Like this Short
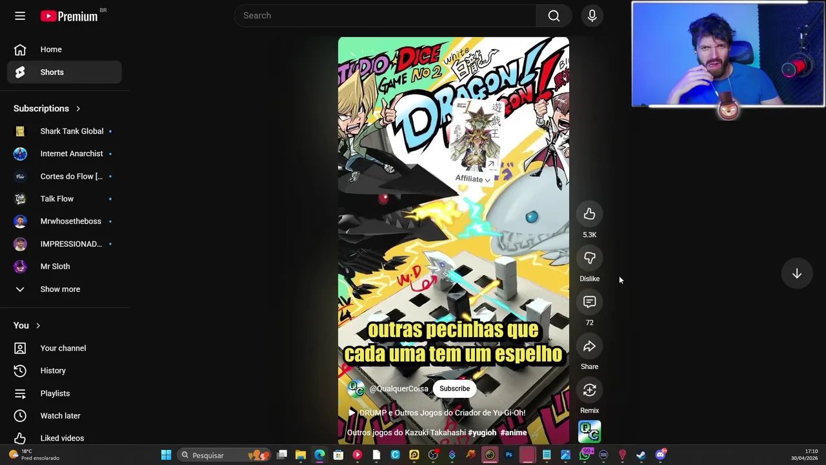 click(x=589, y=214)
